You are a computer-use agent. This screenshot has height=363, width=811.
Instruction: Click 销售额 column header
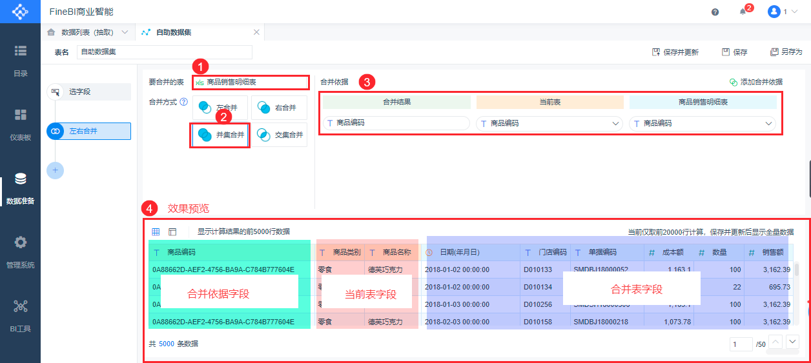point(768,252)
